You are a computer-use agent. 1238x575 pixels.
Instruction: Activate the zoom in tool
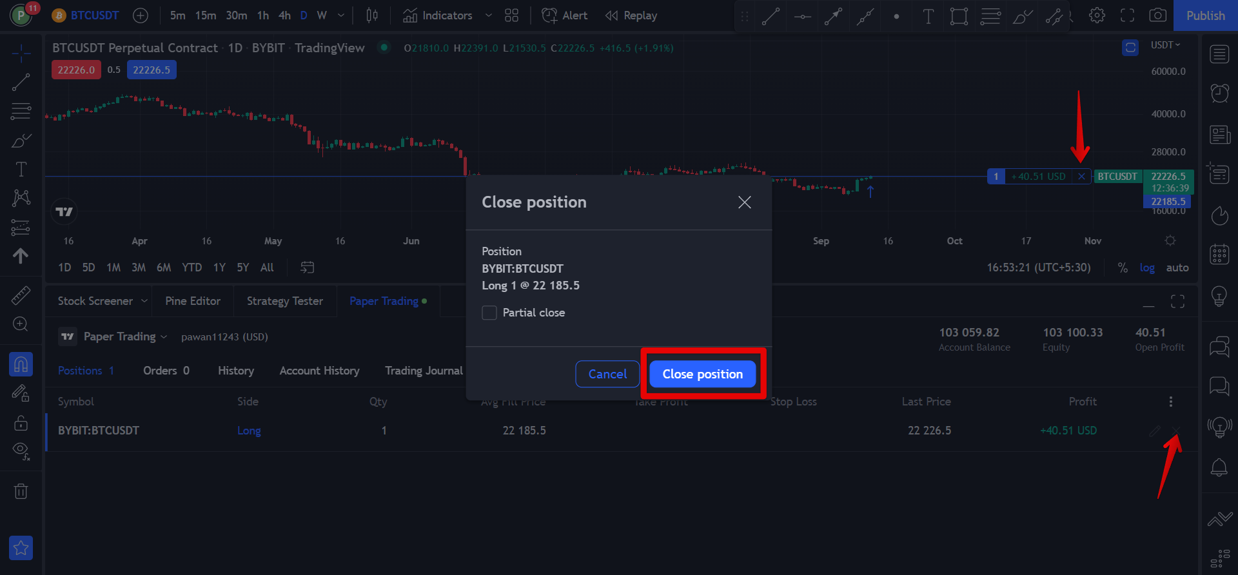[21, 324]
